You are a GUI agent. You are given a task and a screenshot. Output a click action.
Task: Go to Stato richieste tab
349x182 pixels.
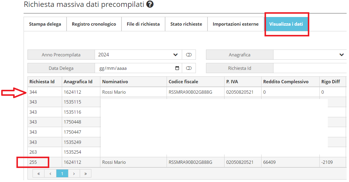pos(186,24)
